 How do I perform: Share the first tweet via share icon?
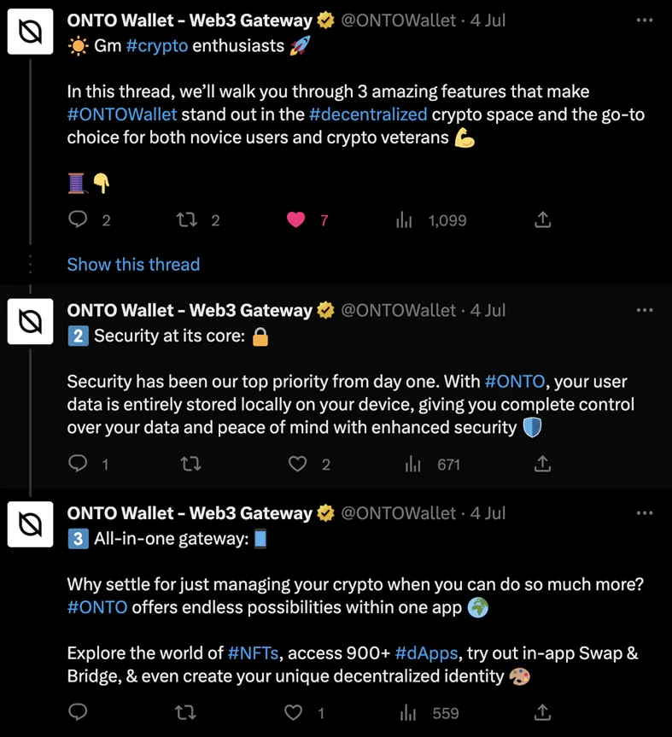pos(542,220)
